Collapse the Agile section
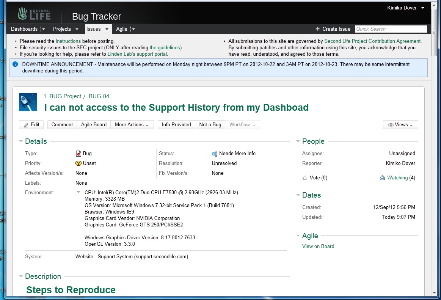Viewport: 441px width, 300px height. pos(298,236)
